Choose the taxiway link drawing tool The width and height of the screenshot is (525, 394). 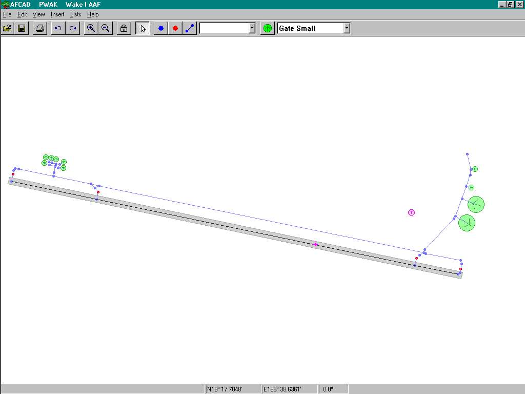[190, 28]
